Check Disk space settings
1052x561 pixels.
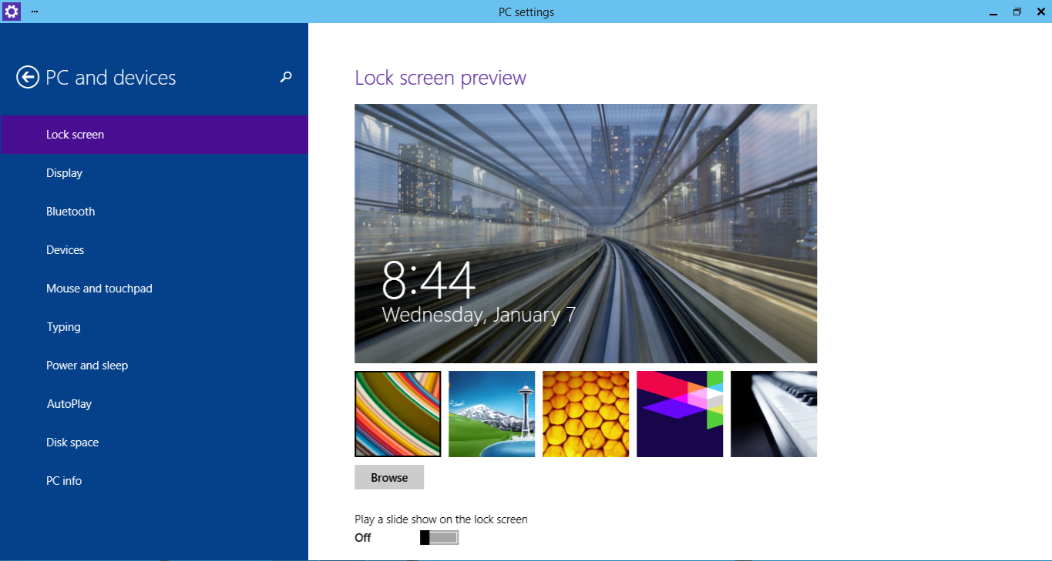pyautogui.click(x=72, y=442)
